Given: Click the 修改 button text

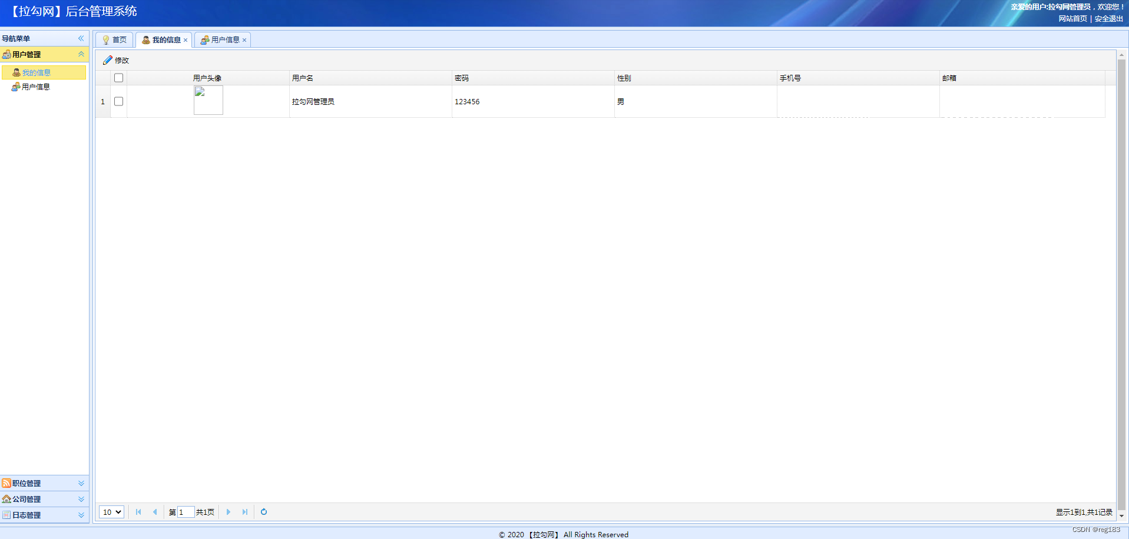Looking at the screenshot, I should pos(122,61).
